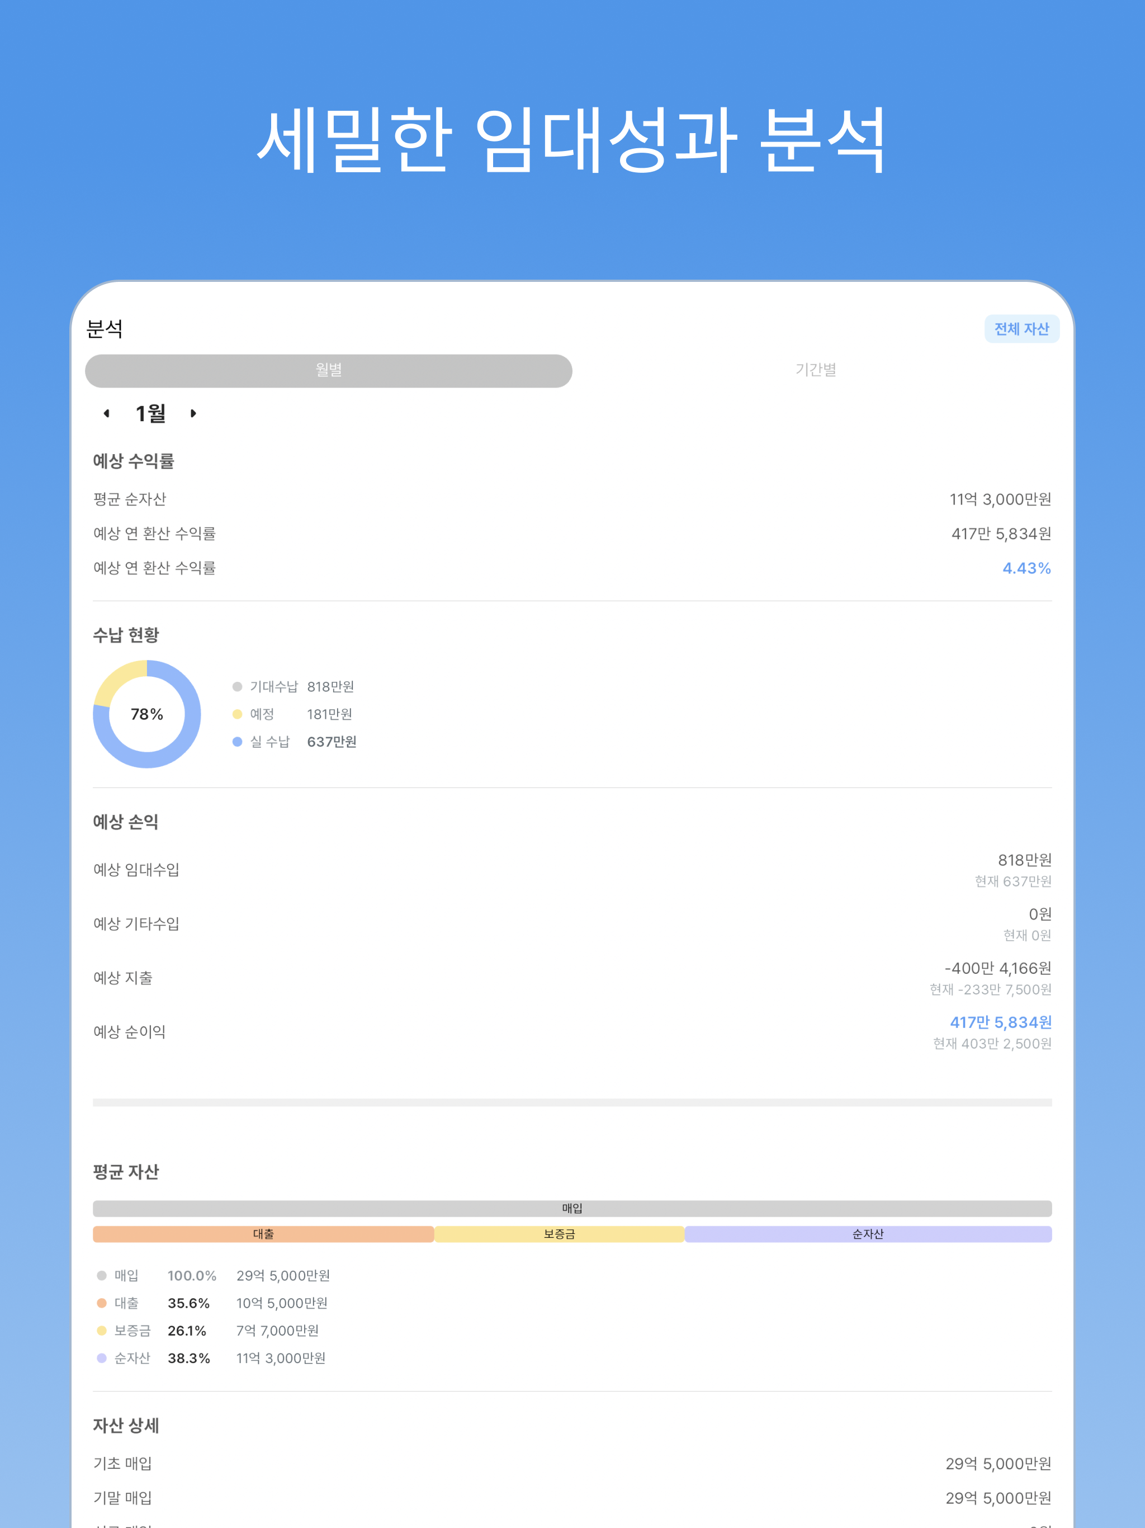Click the 순자산 38.3% legend percentage

point(188,1359)
